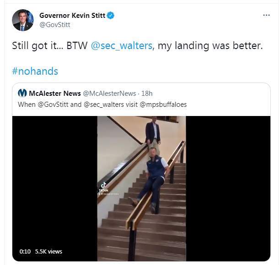The height and width of the screenshot is (265, 280).
Task: Click Governor Kevin Stitt's profile avatar
Action: point(22,20)
